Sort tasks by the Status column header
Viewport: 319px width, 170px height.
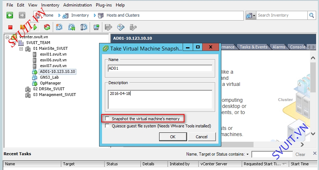[123, 164]
